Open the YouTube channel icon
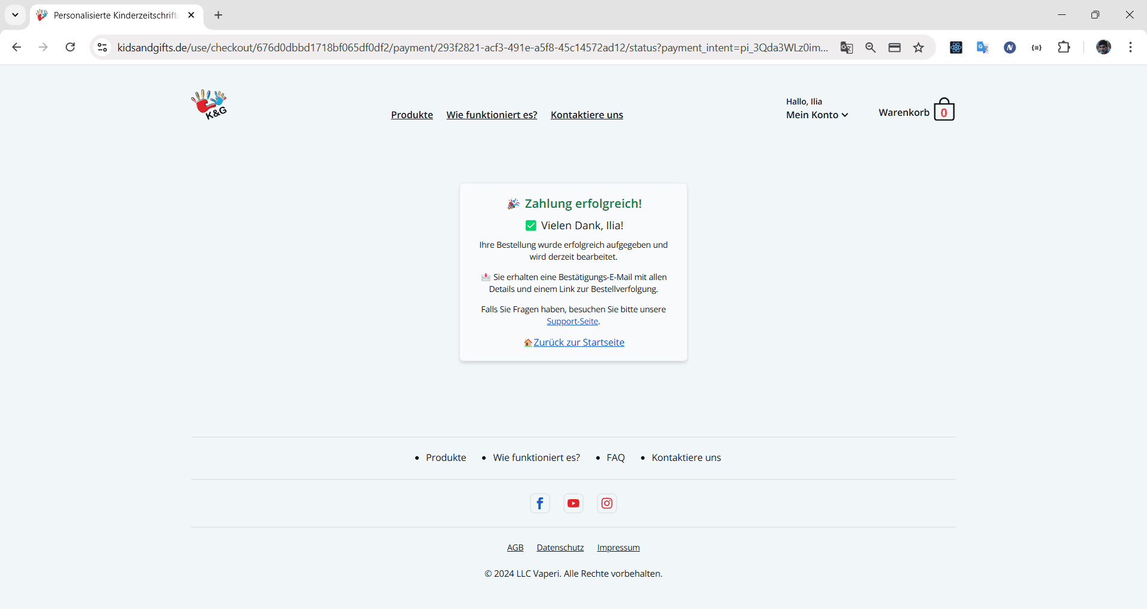This screenshot has height=609, width=1147. pos(573,503)
